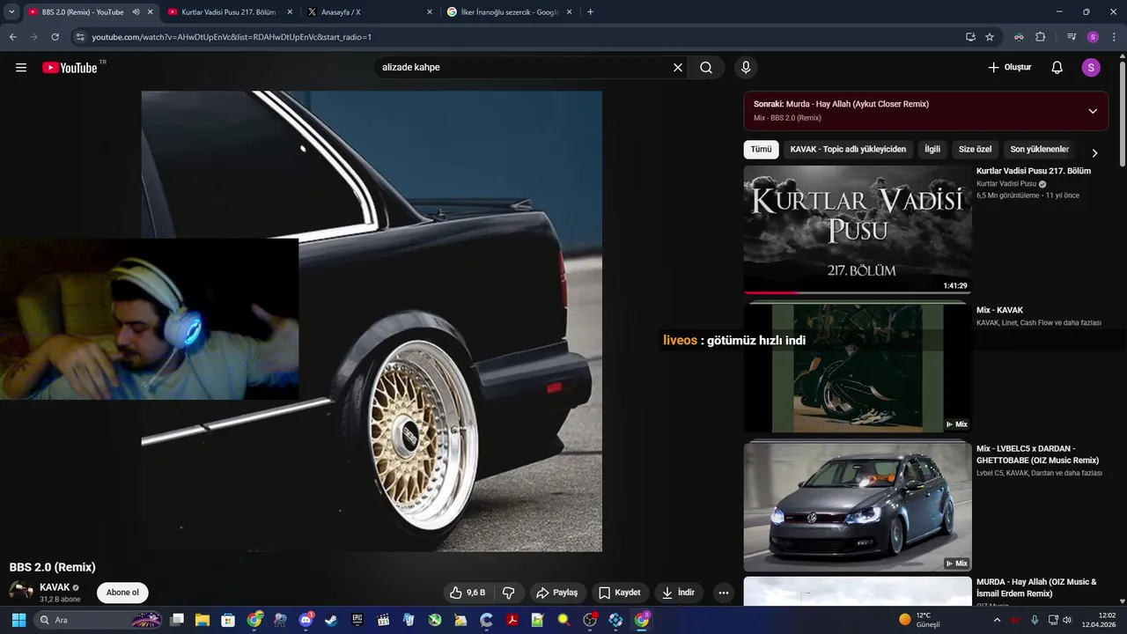Open Microsoft Store from taskbar

[228, 620]
